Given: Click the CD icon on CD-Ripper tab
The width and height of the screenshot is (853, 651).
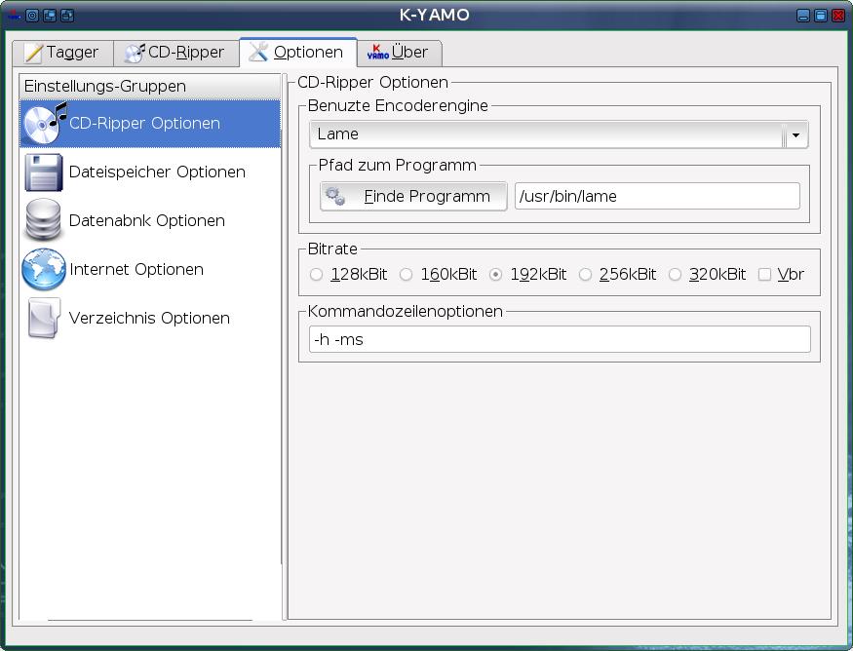Looking at the screenshot, I should 135,53.
